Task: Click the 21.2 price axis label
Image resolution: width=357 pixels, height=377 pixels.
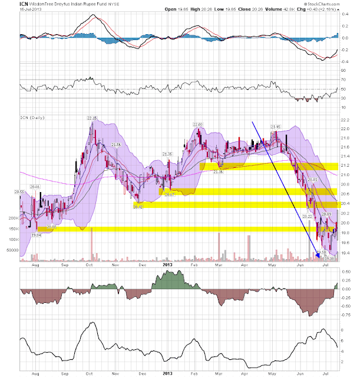Action: pos(345,165)
